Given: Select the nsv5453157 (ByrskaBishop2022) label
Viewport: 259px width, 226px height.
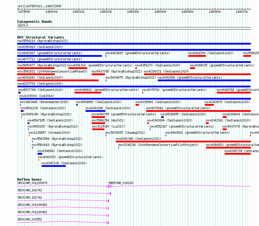Looking at the screenshot, I should pyautogui.click(x=53, y=126).
